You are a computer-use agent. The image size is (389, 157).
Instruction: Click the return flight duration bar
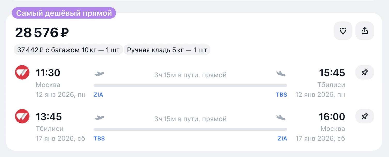pos(190,129)
